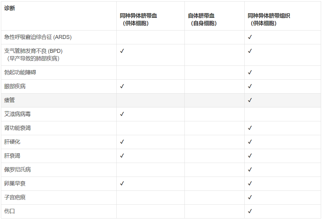Click the checkmark in the ARDS row
Viewport: 322px width, 220px height.
[250, 37]
